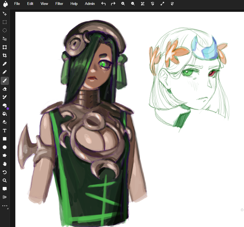Select the Lasso selection tool
This screenshot has height=227, width=244.
tap(5, 39)
